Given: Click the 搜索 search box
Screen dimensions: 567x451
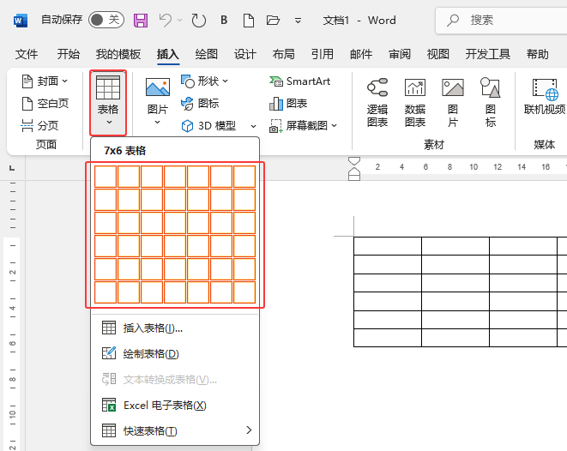Looking at the screenshot, I should [501, 21].
